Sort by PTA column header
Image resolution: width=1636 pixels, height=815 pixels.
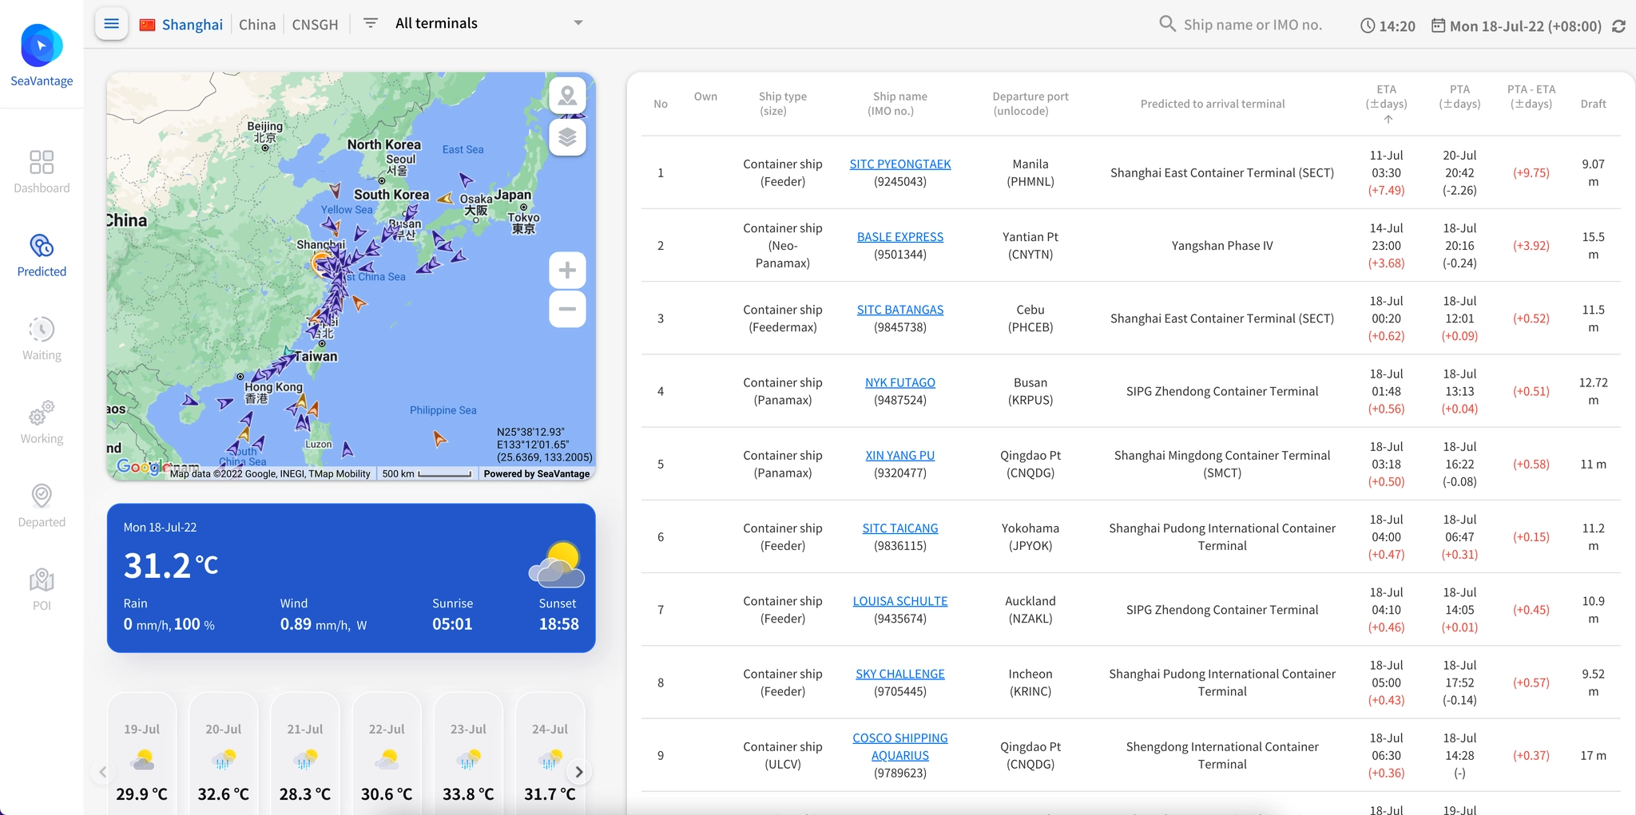click(x=1459, y=97)
